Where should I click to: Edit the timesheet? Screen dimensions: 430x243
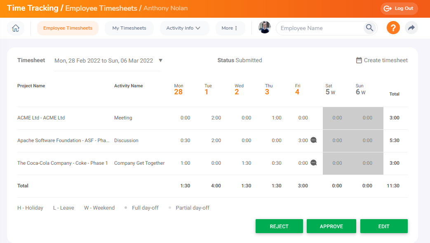coord(384,226)
